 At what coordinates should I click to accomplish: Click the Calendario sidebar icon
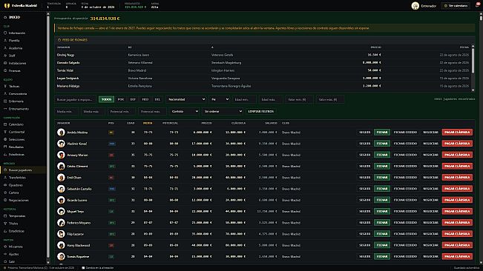5,124
